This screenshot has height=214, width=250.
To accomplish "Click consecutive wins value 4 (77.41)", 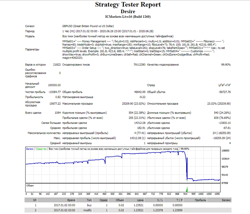I will 140,133.
